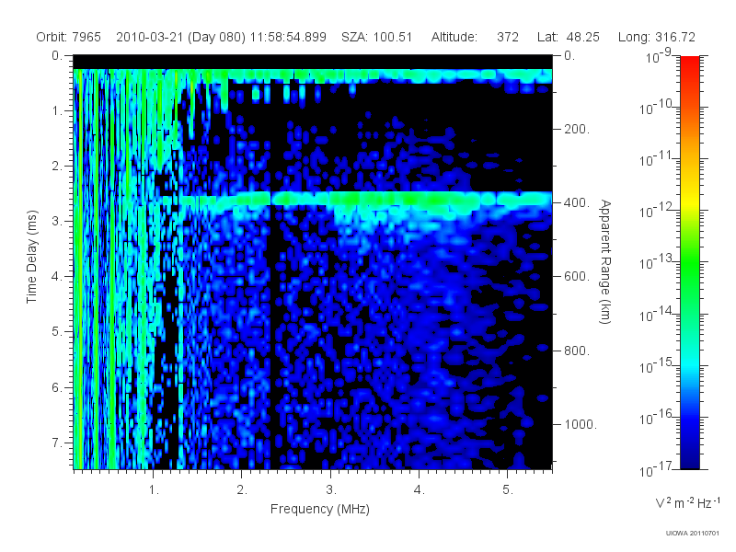This screenshot has width=736, height=552.
Task: Click the frequency axis tick label '4.'
Action: click(420, 490)
